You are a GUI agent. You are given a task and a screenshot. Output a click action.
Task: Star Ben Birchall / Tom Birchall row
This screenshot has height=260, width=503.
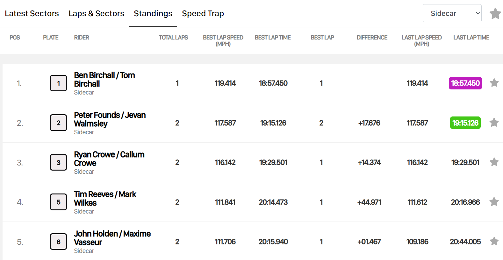(x=494, y=83)
